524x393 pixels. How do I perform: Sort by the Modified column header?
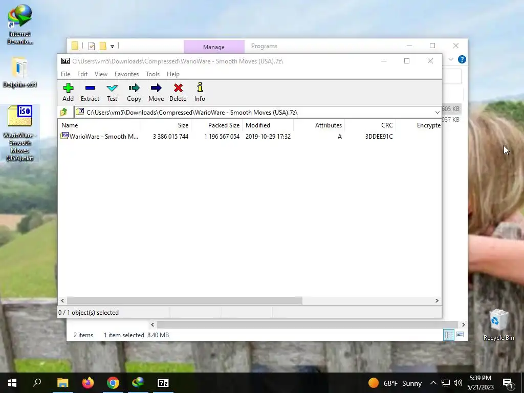point(268,125)
